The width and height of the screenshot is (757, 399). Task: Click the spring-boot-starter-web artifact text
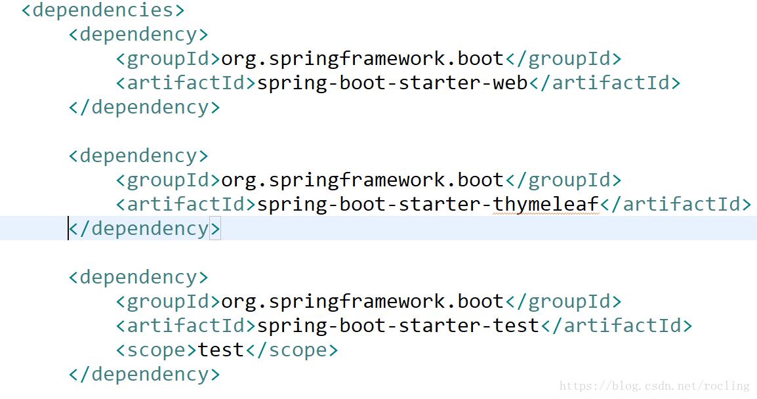pyautogui.click(x=392, y=83)
